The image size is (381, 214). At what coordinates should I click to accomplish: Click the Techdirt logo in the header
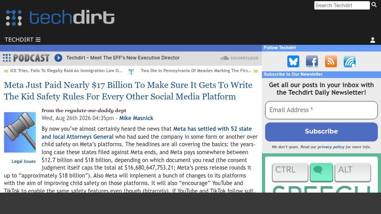60,17
